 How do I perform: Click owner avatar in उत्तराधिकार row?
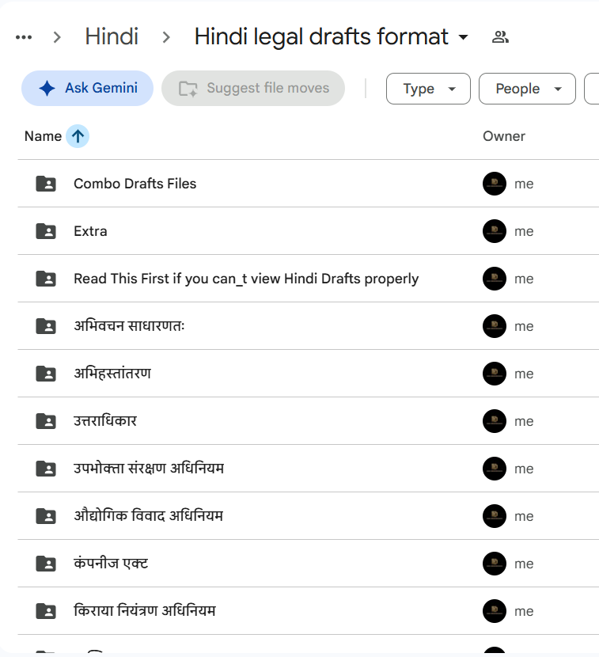495,421
